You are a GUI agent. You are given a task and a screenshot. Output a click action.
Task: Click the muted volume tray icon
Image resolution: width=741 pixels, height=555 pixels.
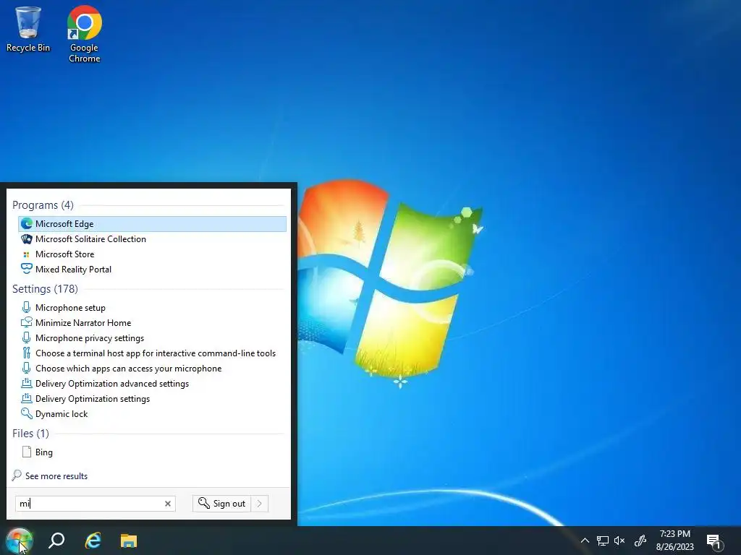pyautogui.click(x=619, y=541)
